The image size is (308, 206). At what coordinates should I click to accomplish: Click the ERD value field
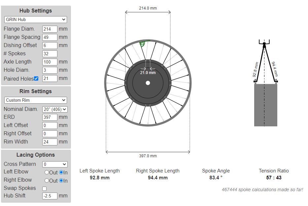point(50,117)
